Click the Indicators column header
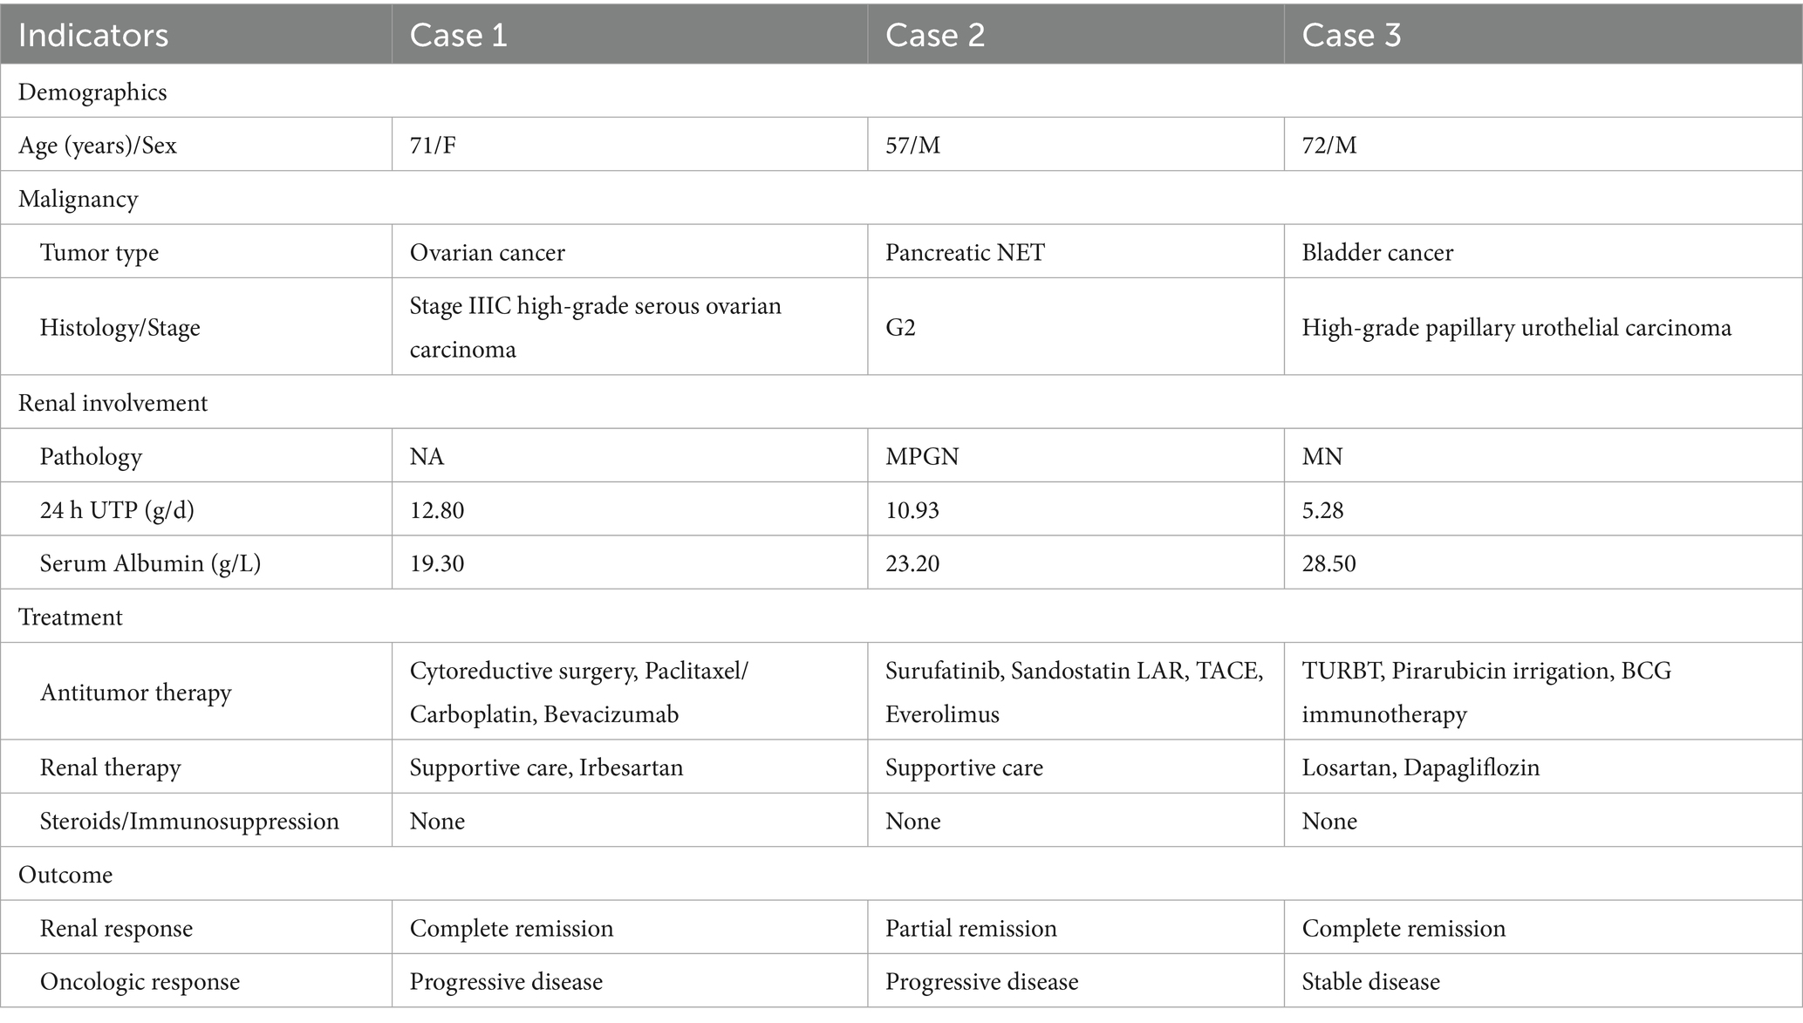The image size is (1803, 1023). (93, 35)
